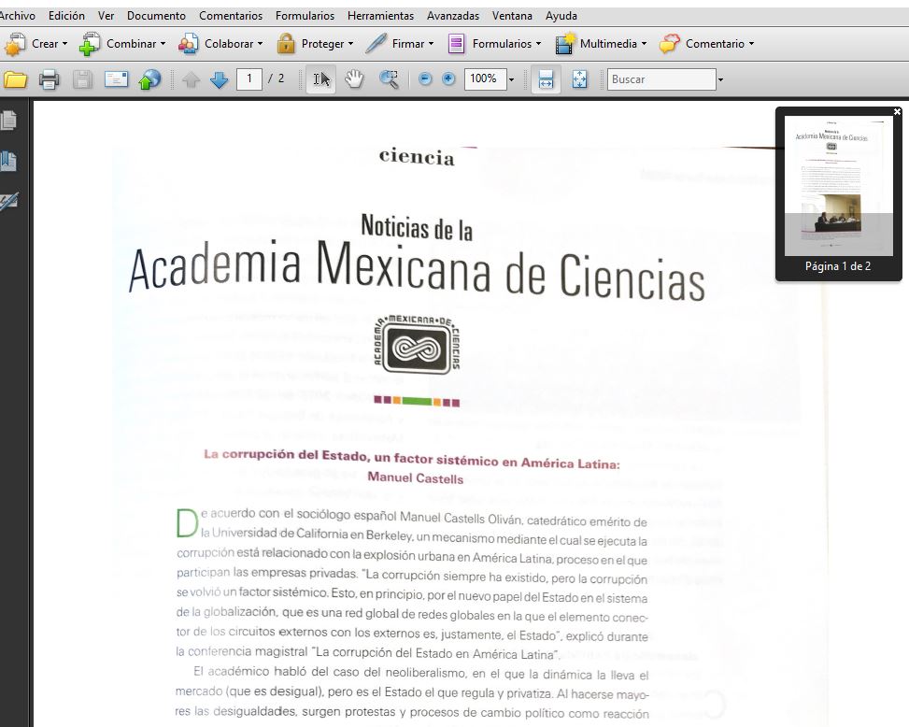The height and width of the screenshot is (727, 909).
Task: Click the zoom in plus button
Action: [448, 78]
